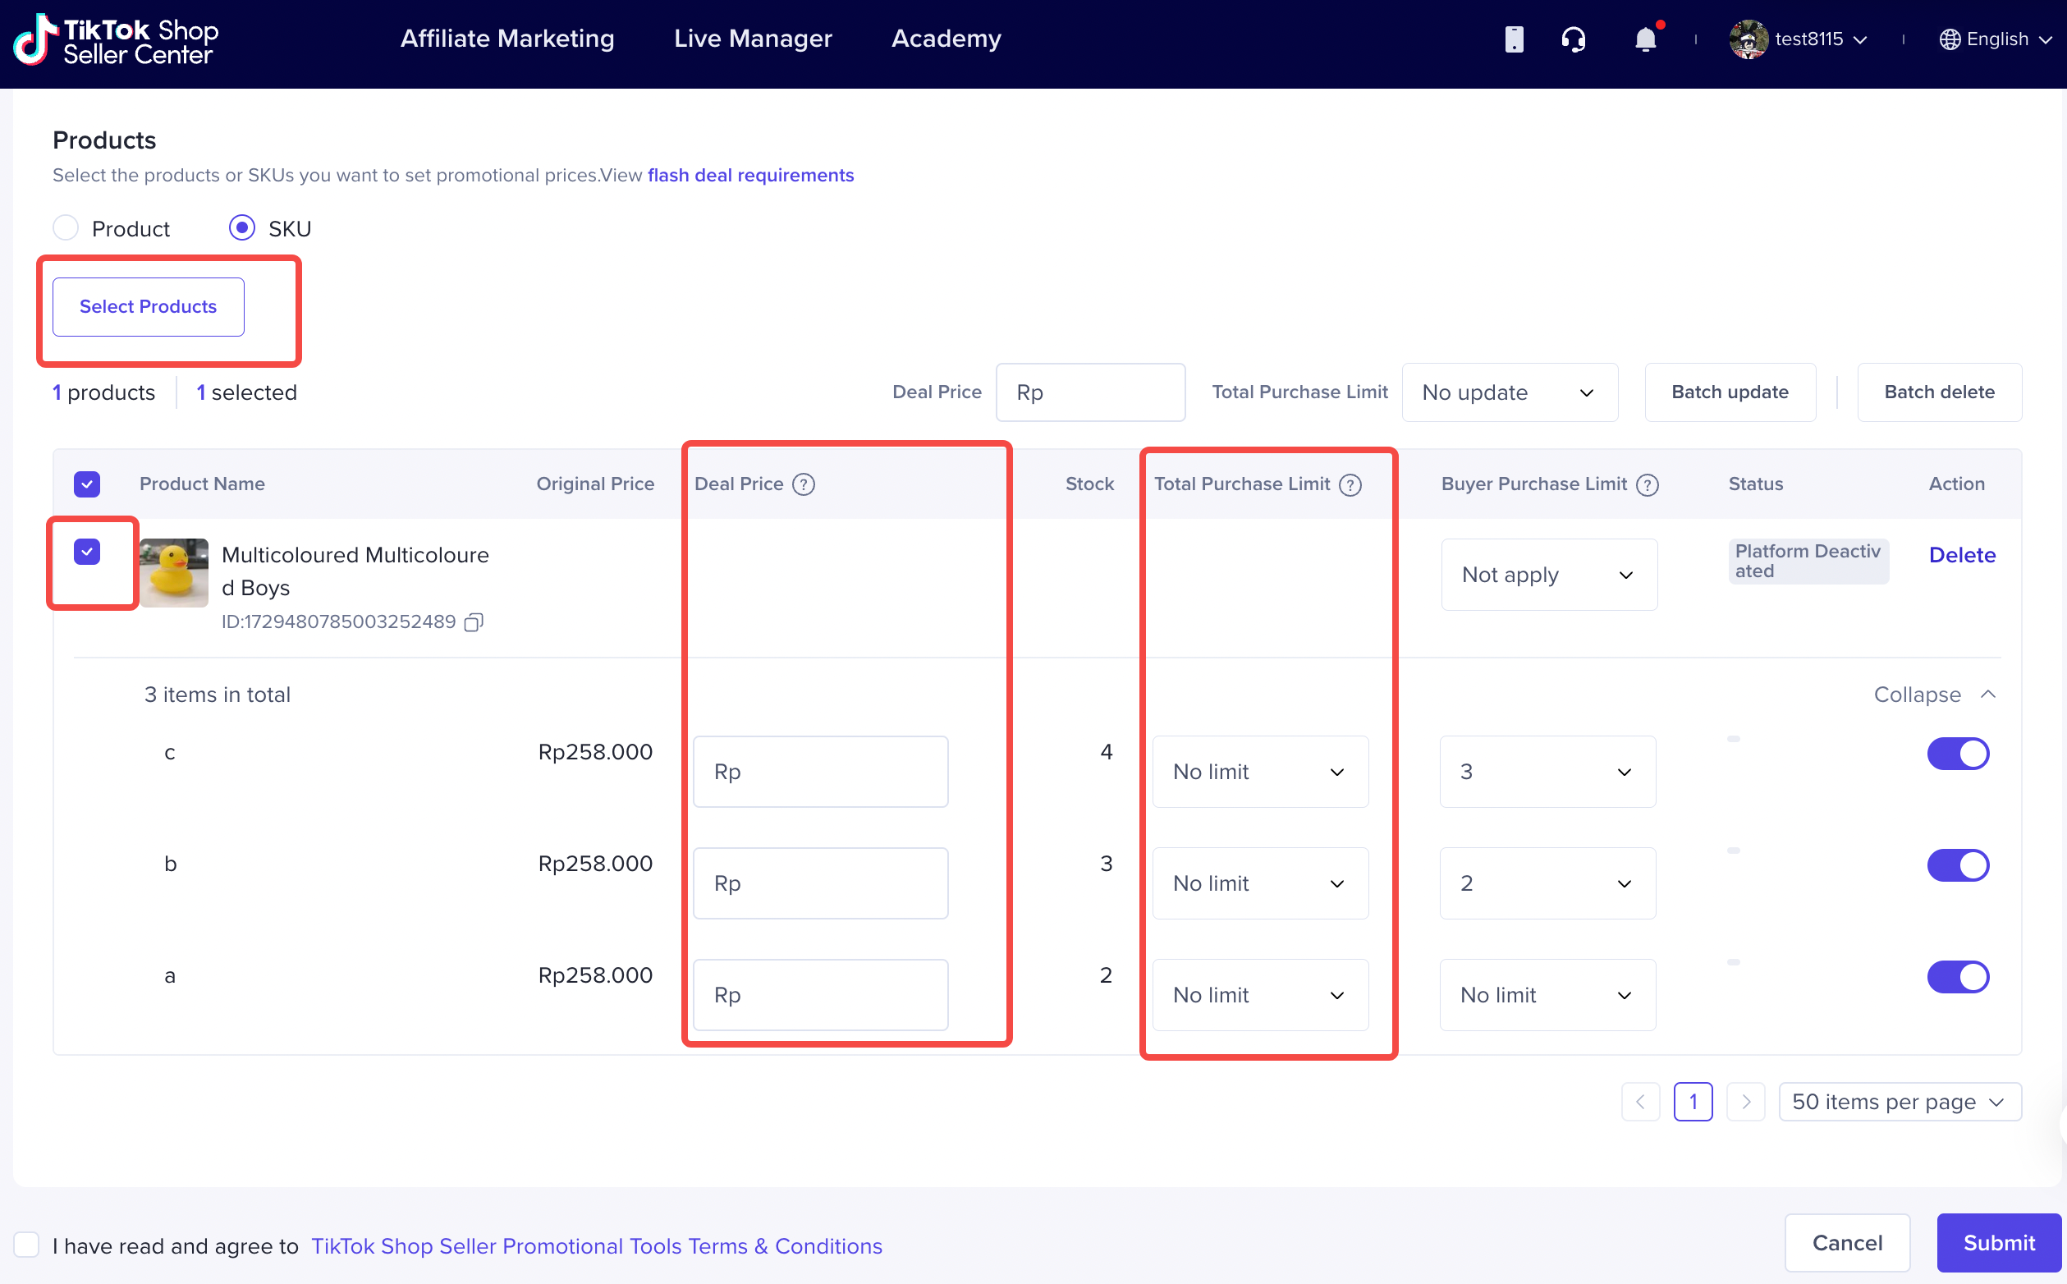Click the notifications bell icon
This screenshot has height=1284, width=2067.
(1646, 39)
